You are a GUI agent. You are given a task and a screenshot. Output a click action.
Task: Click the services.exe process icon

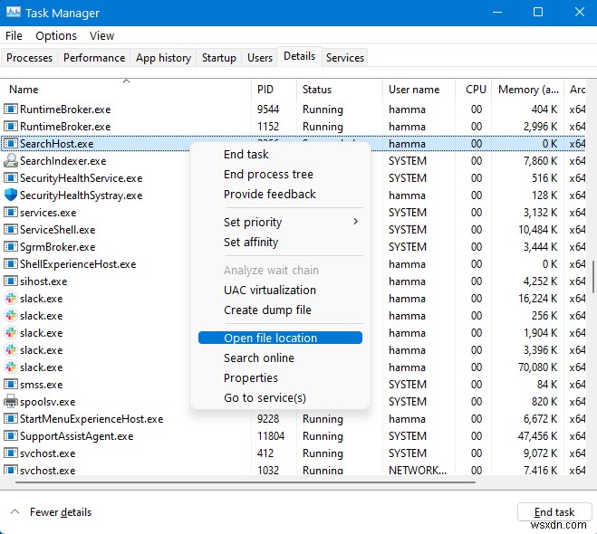(x=11, y=212)
